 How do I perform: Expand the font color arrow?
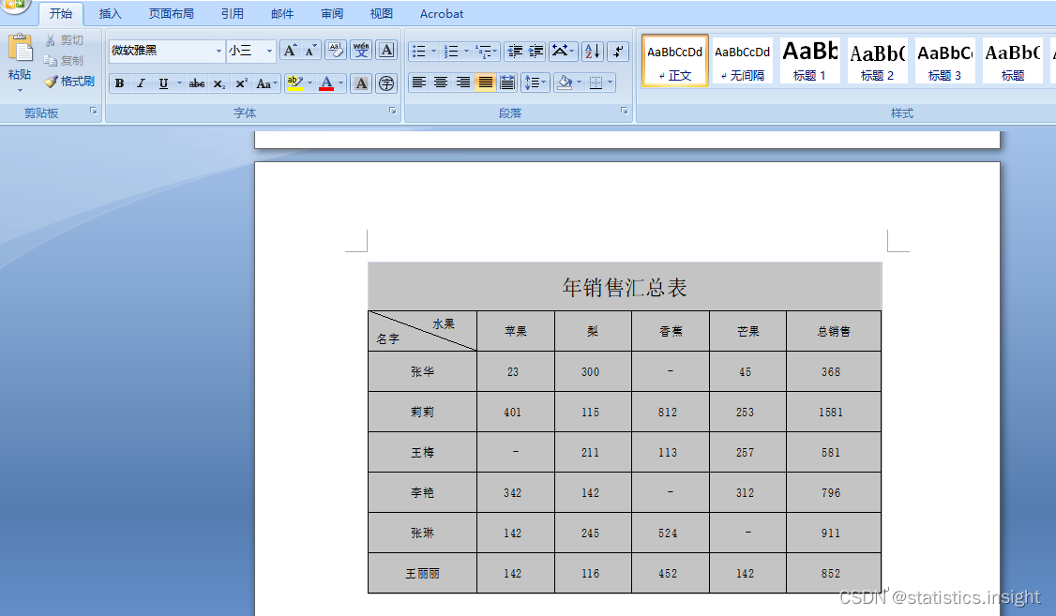click(x=340, y=83)
